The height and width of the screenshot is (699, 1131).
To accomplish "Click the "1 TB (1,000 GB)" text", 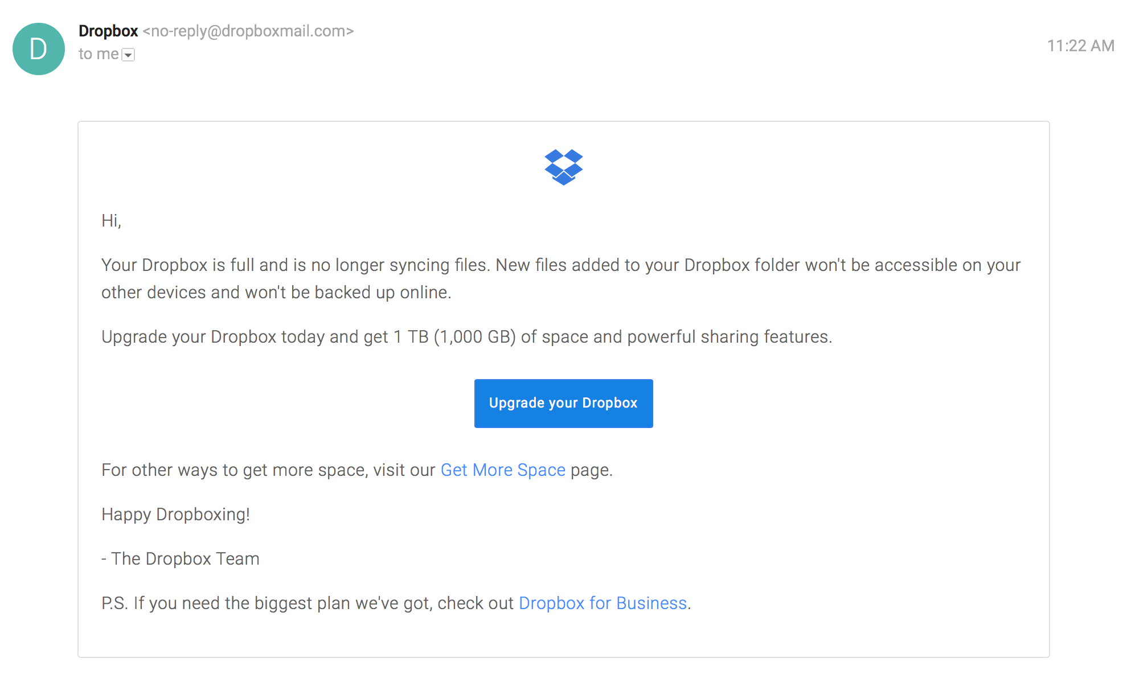I will click(454, 337).
